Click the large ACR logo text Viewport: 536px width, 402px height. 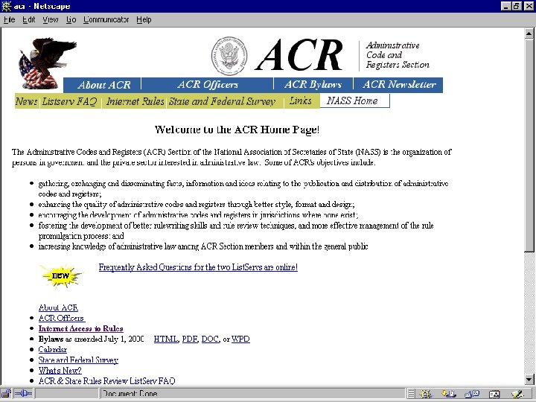[x=299, y=54]
